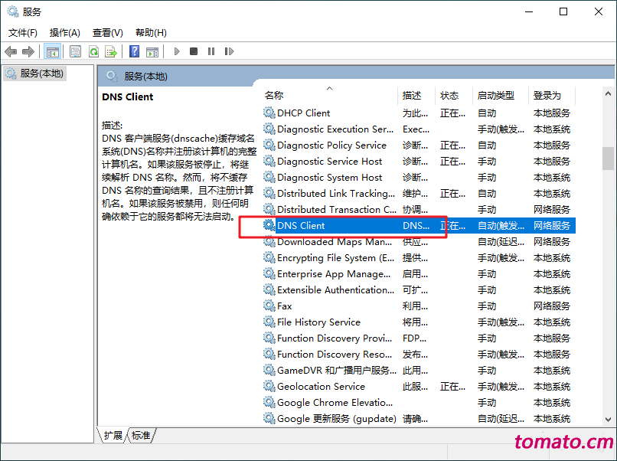This screenshot has width=617, height=461.
Task: Open the 操作(A) menu
Action: point(65,33)
